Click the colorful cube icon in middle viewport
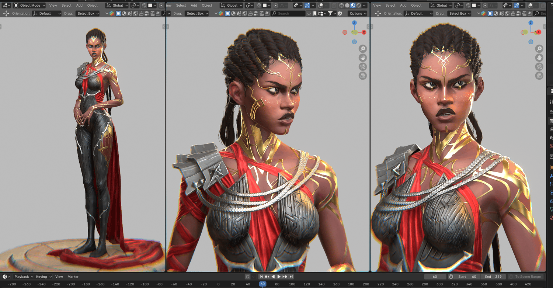 pos(221,13)
